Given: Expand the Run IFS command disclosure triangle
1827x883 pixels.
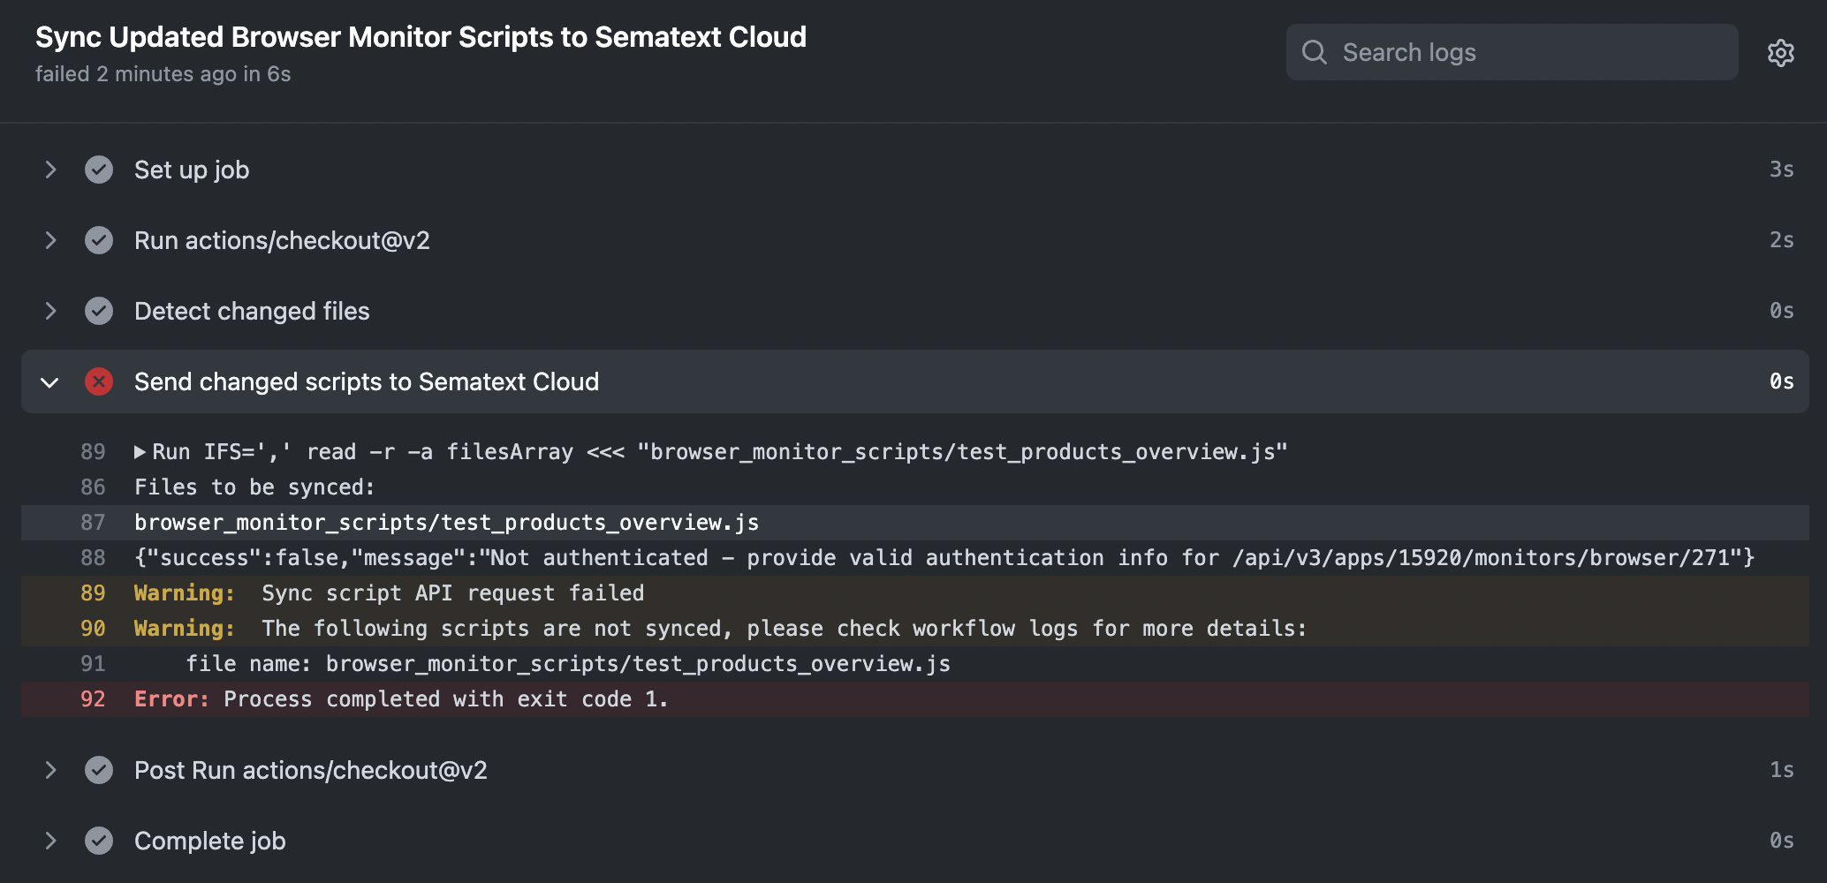Looking at the screenshot, I should [x=140, y=452].
